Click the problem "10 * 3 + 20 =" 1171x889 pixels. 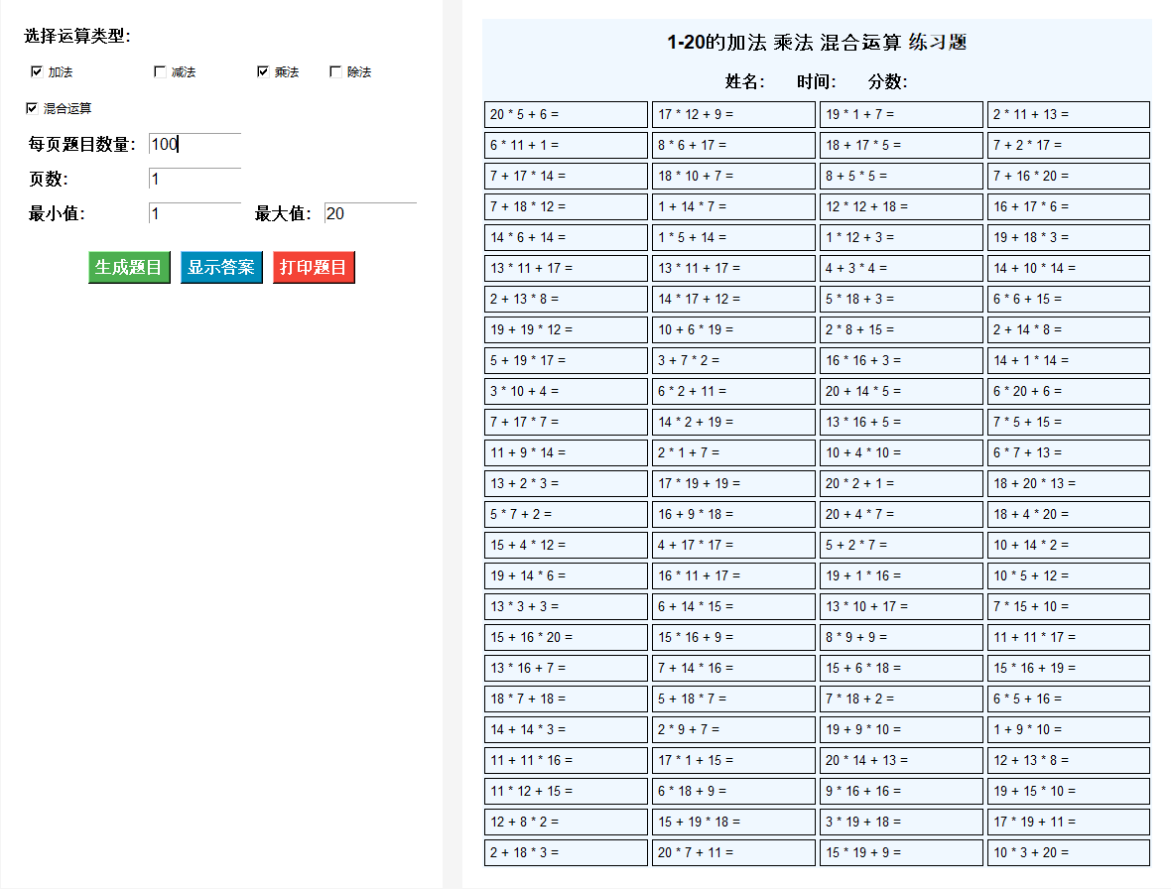coord(1068,852)
